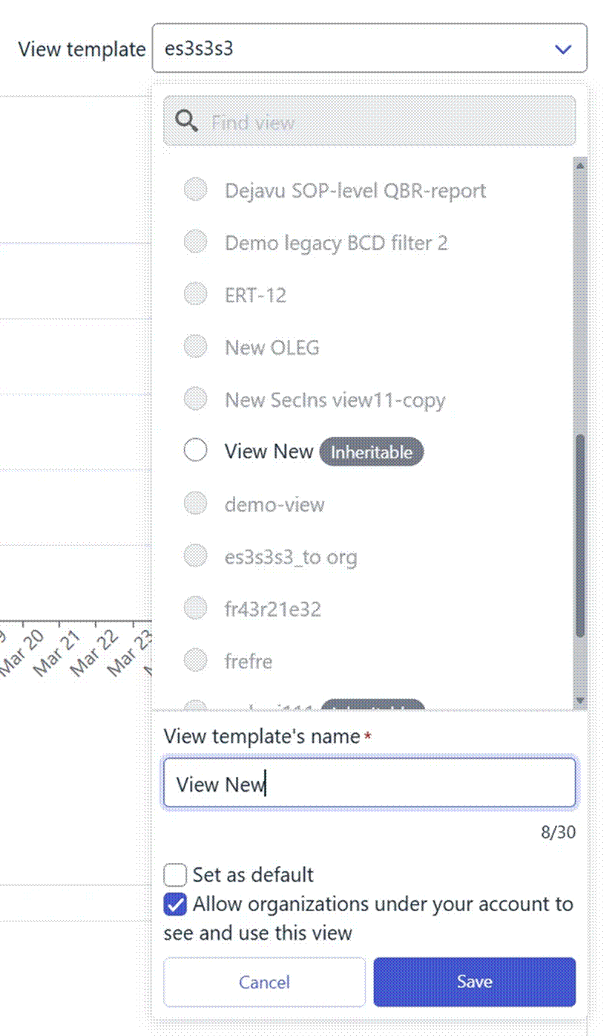Image resolution: width=612 pixels, height=1036 pixels.
Task: Click the Cancel button
Action: [x=264, y=982]
